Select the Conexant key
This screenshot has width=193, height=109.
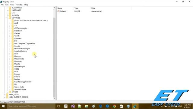[18, 38]
